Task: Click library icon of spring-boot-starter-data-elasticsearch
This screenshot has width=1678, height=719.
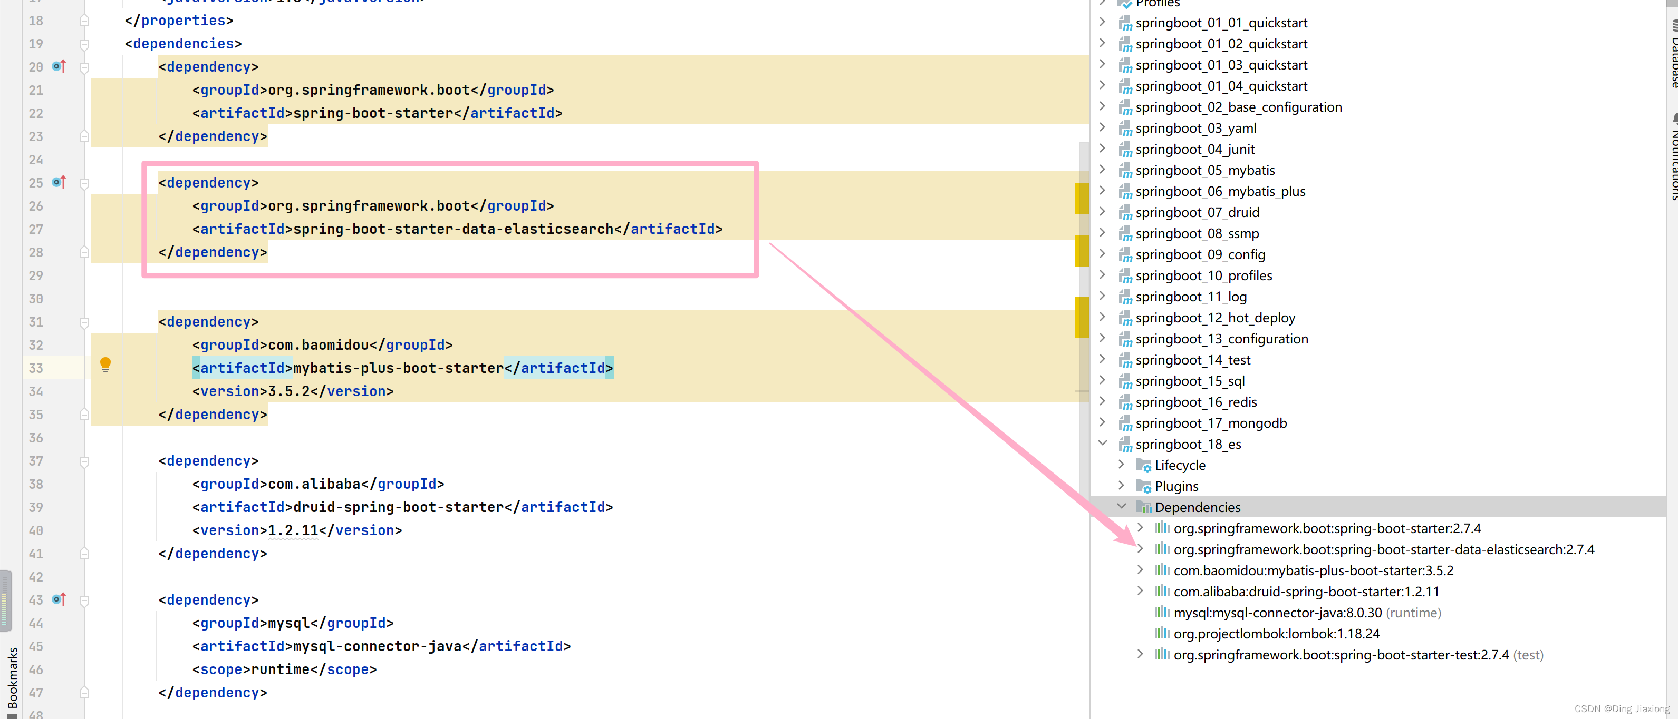Action: [x=1162, y=549]
